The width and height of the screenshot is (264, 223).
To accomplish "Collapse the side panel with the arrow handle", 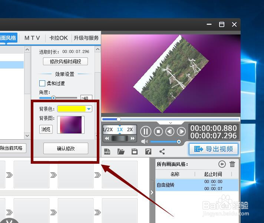I will coord(152,192).
